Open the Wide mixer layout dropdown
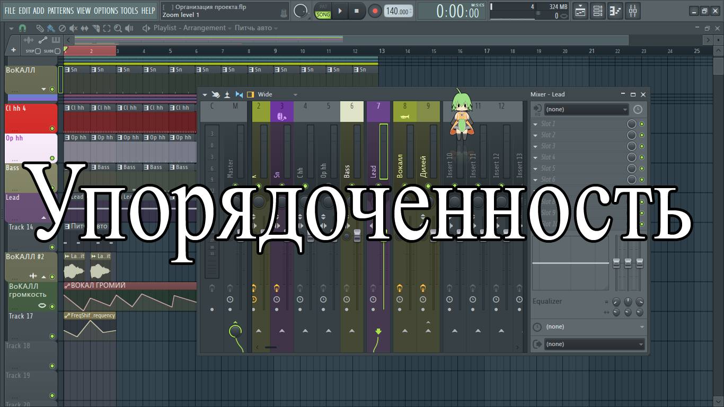 277,94
